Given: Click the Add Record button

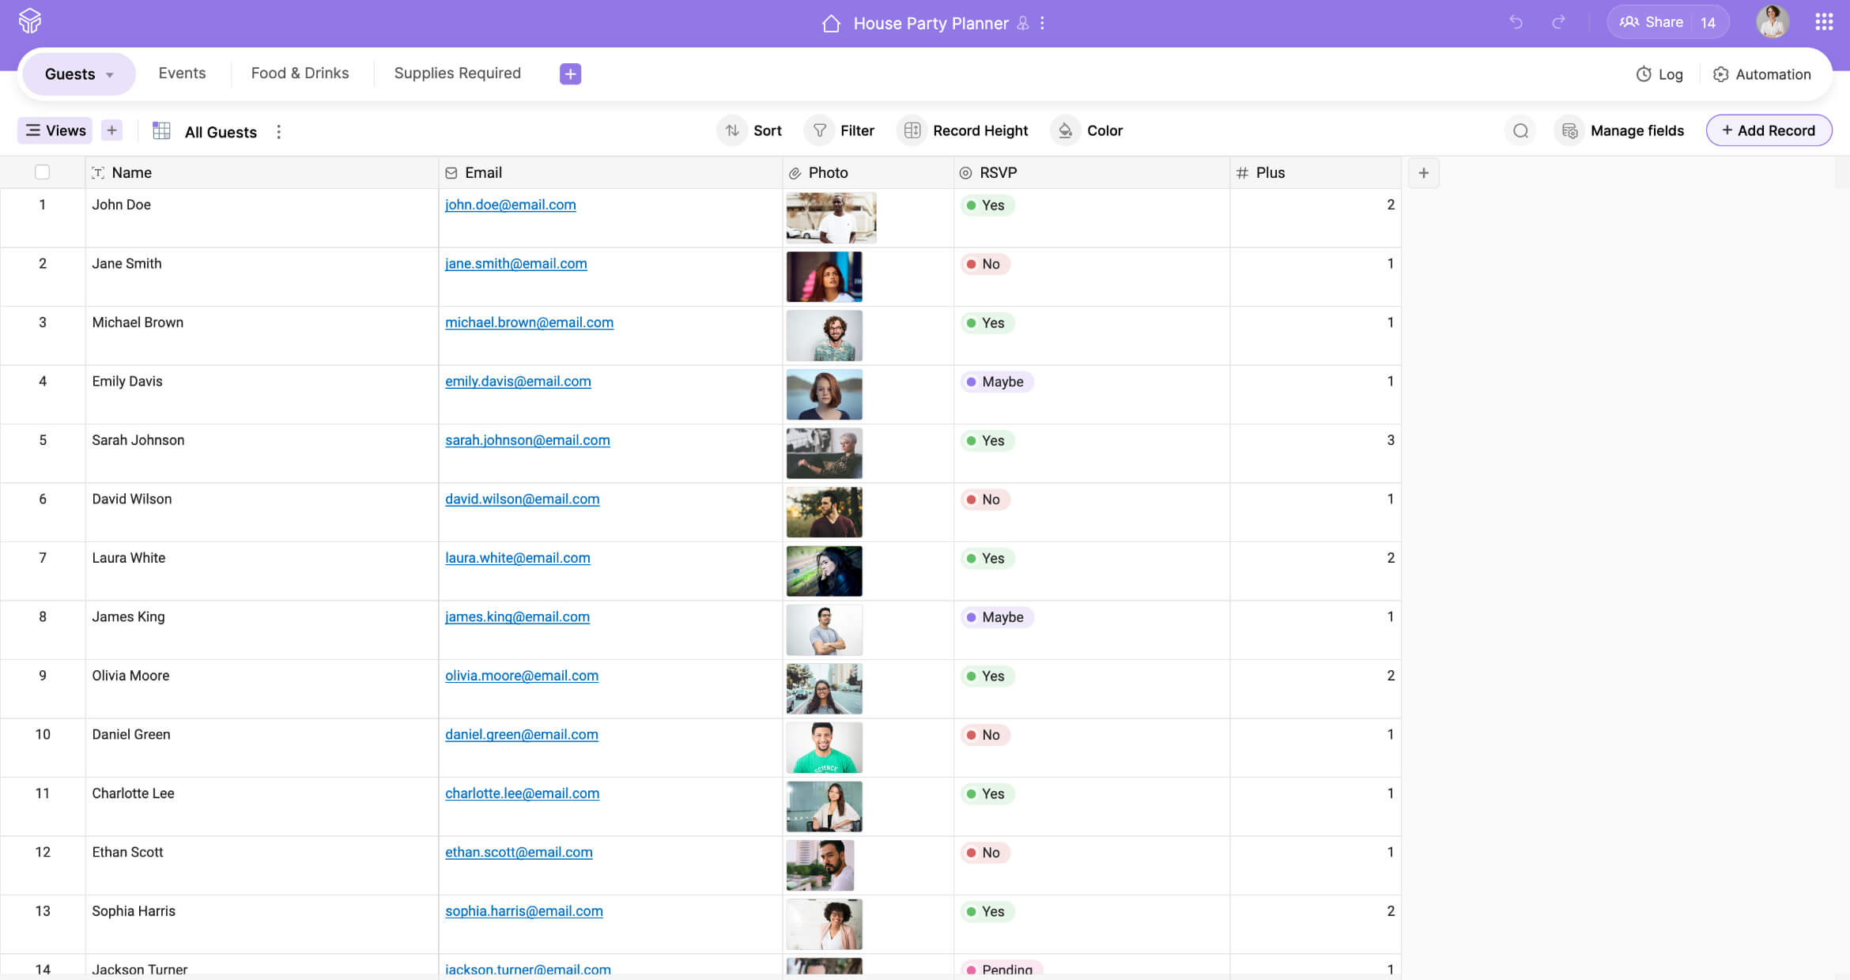Looking at the screenshot, I should click(x=1769, y=130).
